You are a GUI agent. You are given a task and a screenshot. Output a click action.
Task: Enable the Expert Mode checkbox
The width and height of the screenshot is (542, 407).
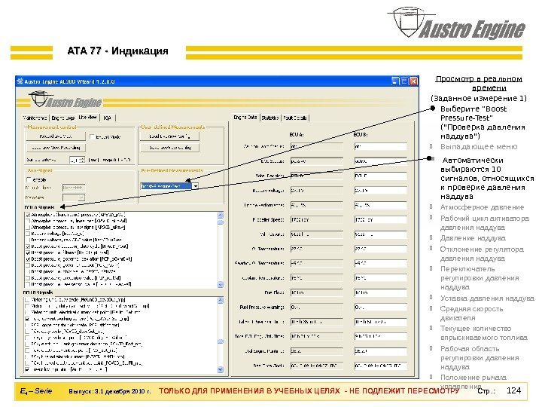(x=92, y=136)
